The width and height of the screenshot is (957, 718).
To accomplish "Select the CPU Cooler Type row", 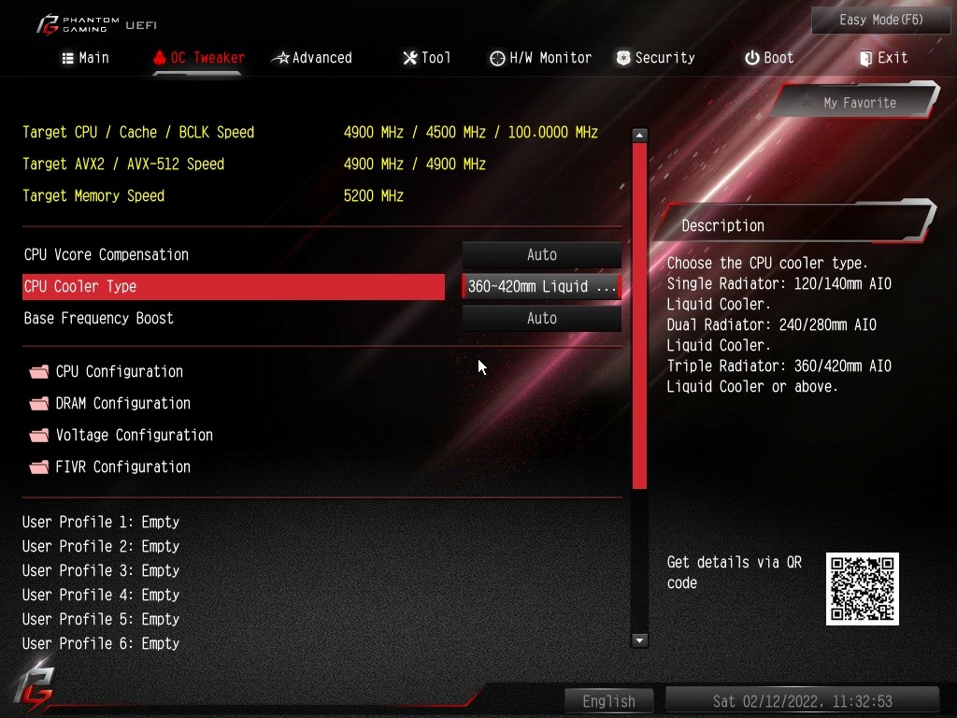I will tap(233, 286).
